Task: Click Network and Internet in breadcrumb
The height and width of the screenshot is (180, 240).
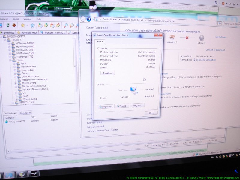Action: pos(132,20)
